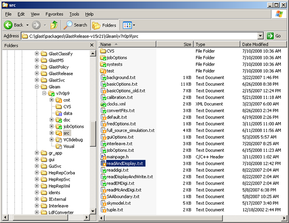Sort files by the Name column header
The height and width of the screenshot is (223, 289).
[x=127, y=44]
